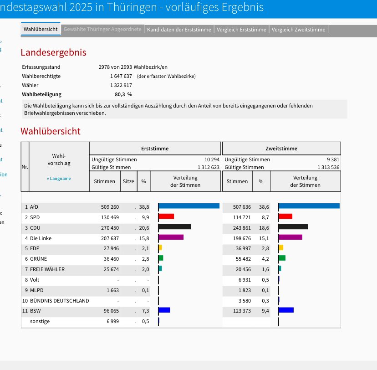Select the SPD party name
The height and width of the screenshot is (370, 377).
point(35,217)
